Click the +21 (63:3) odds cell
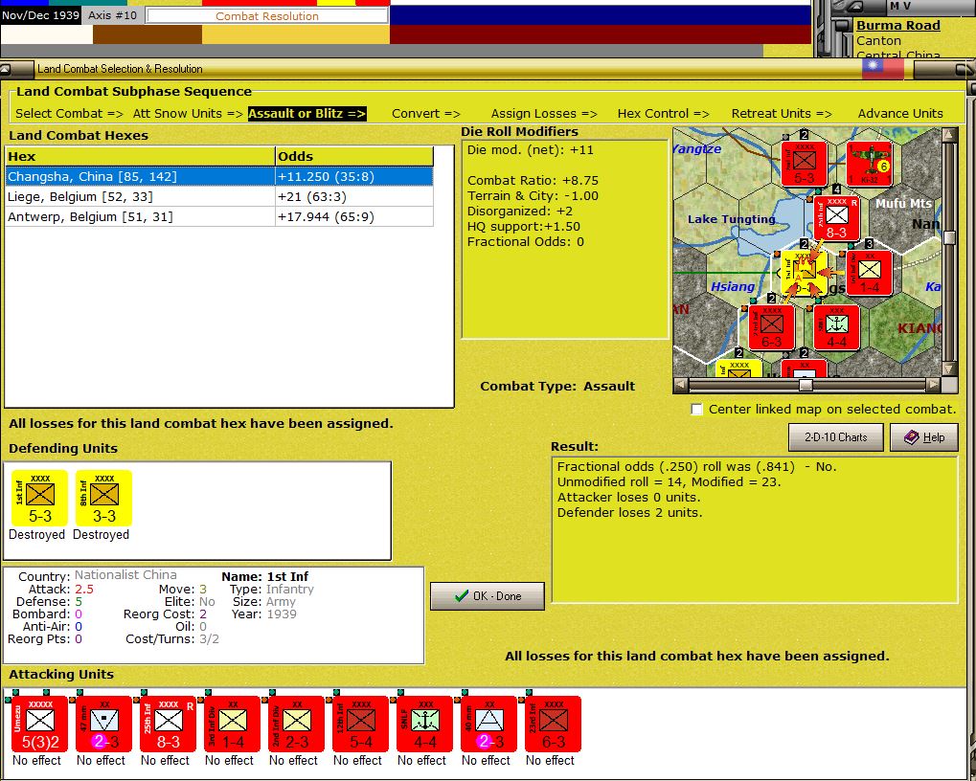The width and height of the screenshot is (976, 781). click(354, 196)
